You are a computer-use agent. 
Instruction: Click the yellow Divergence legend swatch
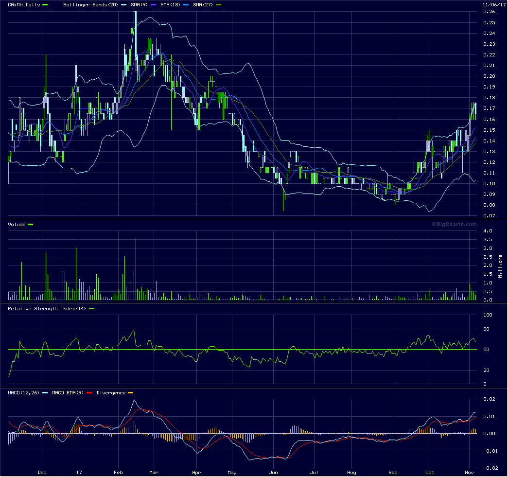click(x=130, y=392)
